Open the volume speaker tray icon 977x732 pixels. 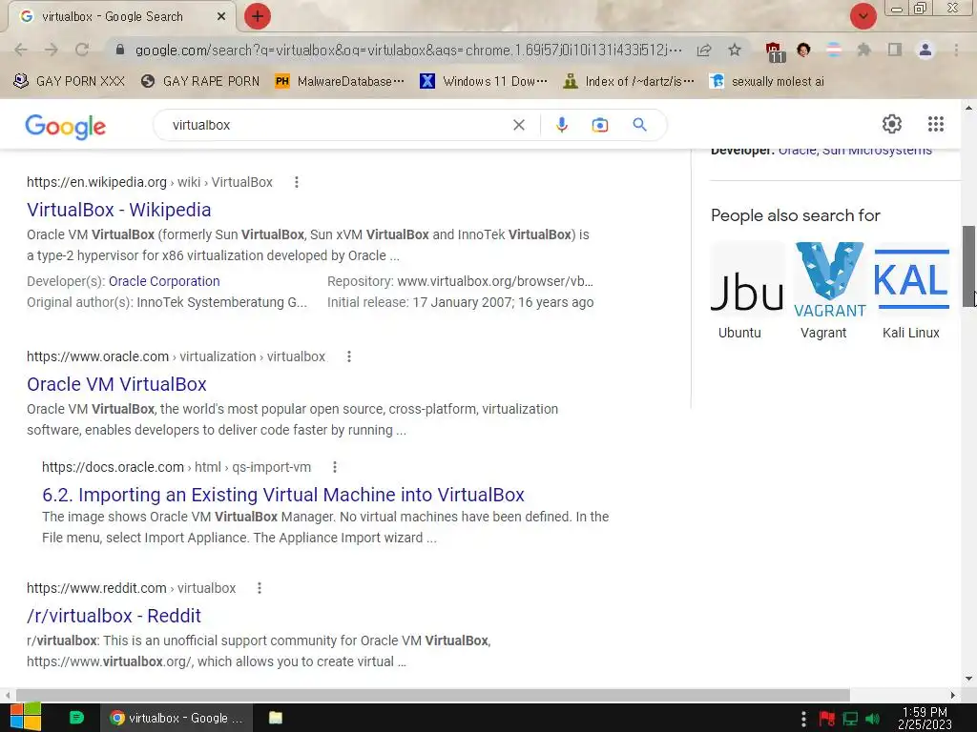pos(873,719)
